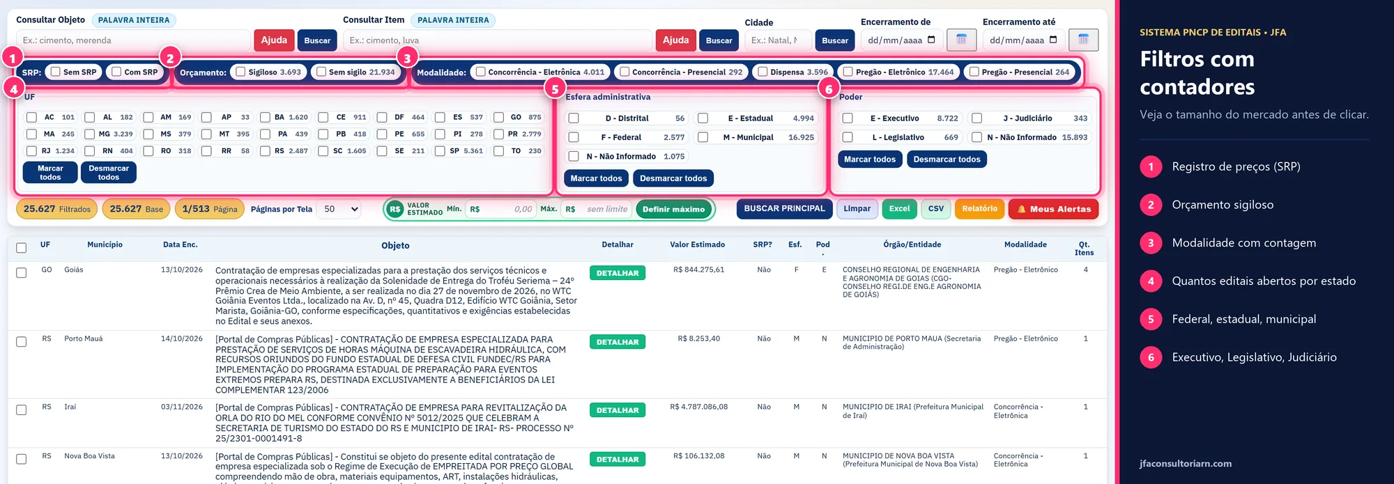Toggle PALAVRA INTEIRA for Consultar Objeto
The height and width of the screenshot is (484, 1394).
click(x=134, y=20)
